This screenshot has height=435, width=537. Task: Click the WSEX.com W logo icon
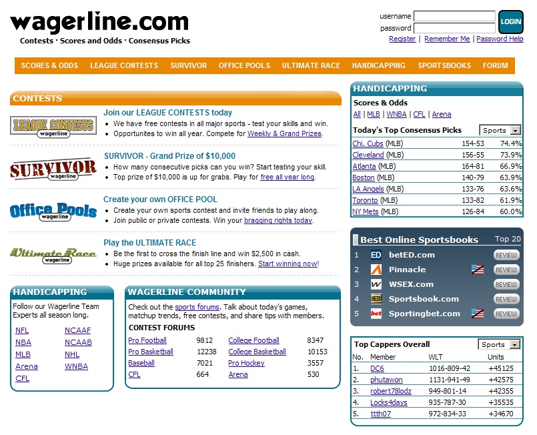pos(376,284)
